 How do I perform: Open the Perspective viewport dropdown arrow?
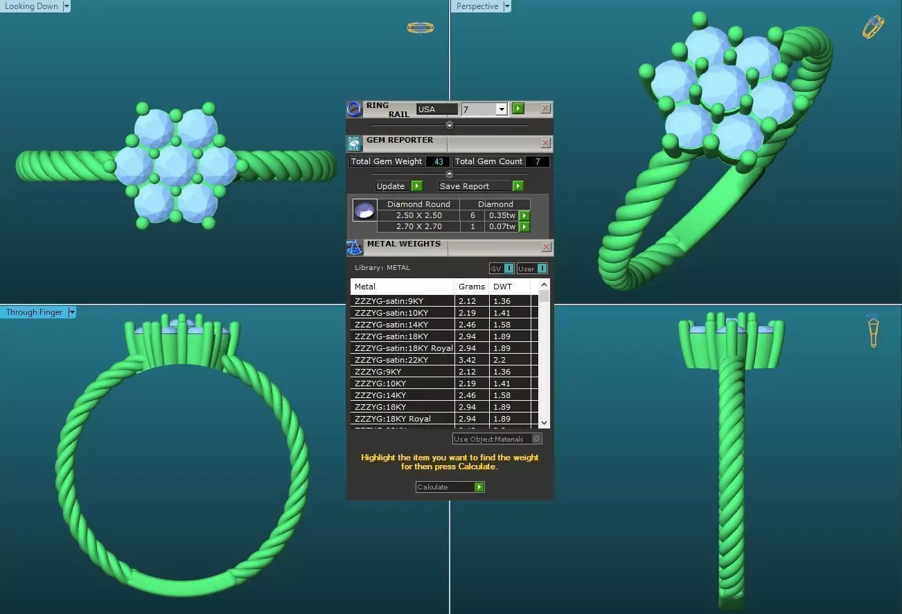(507, 6)
